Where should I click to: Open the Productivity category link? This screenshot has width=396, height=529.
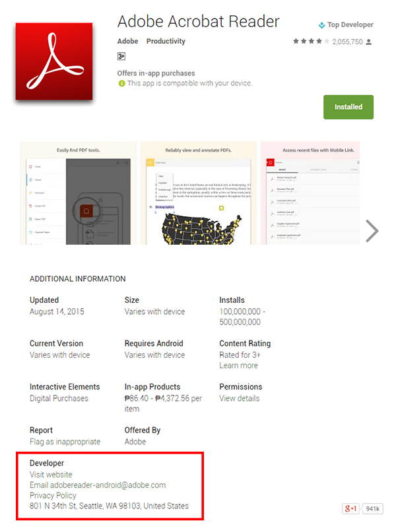coord(166,41)
